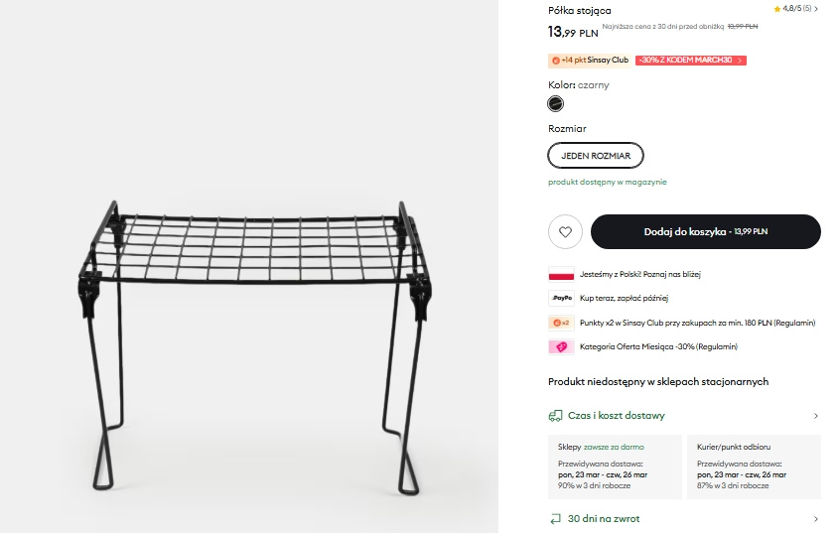This screenshot has width=838, height=533.
Task: Add product to wishlist with heart icon
Action: (565, 231)
